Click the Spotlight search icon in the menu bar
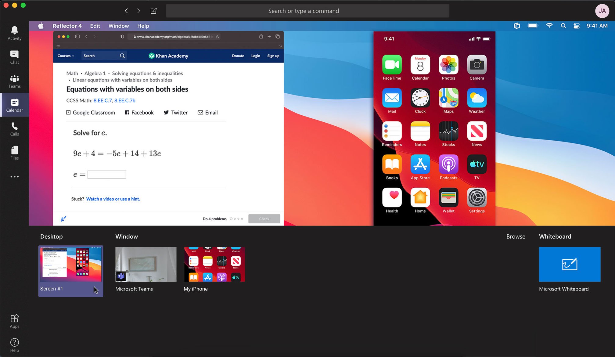The height and width of the screenshot is (357, 615). point(563,26)
